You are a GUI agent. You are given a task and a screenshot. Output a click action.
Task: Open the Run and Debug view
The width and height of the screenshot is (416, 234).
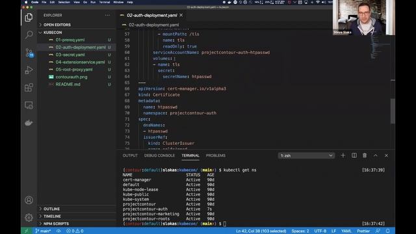click(29, 70)
